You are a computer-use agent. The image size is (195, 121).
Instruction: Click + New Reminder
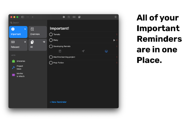(58, 102)
